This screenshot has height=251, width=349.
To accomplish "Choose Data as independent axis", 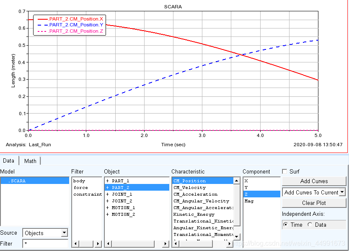I will (310, 225).
